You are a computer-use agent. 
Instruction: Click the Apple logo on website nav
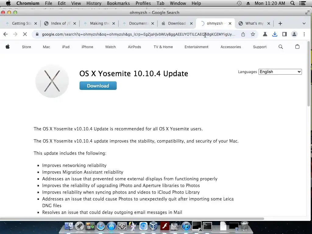(8, 47)
